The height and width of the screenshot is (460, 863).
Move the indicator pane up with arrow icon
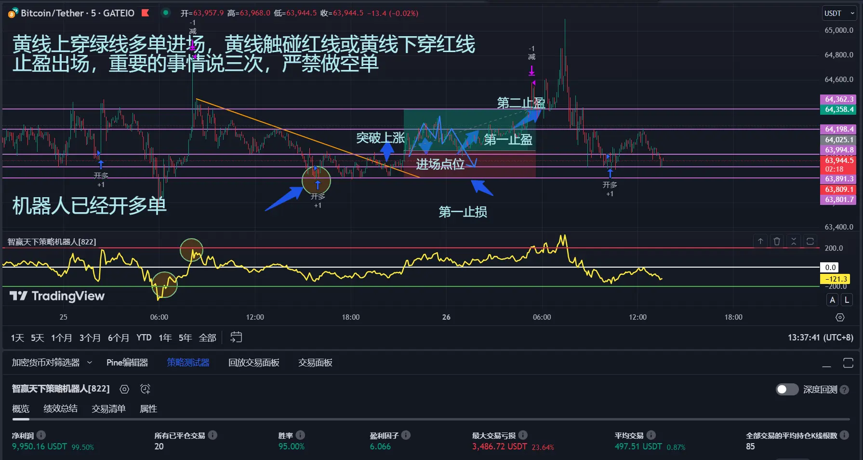[x=760, y=241]
